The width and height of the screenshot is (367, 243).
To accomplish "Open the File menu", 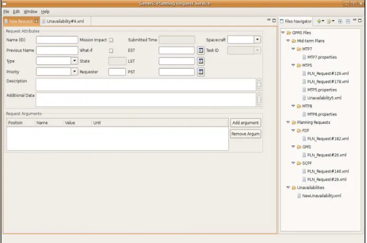I will 6,12.
